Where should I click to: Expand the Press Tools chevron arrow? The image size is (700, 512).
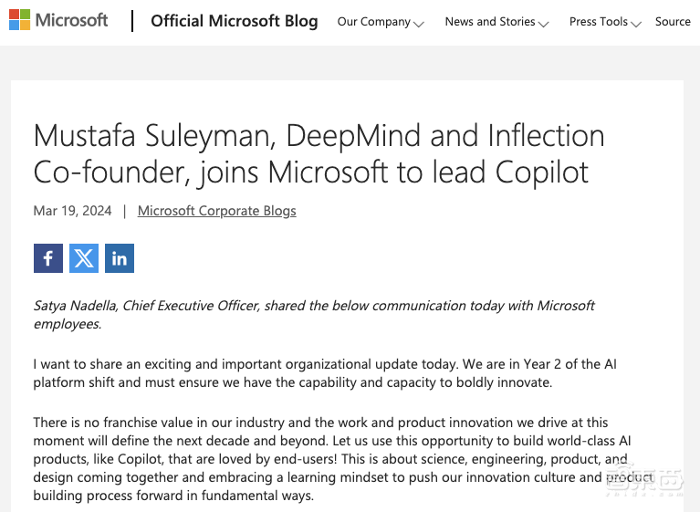tap(636, 23)
